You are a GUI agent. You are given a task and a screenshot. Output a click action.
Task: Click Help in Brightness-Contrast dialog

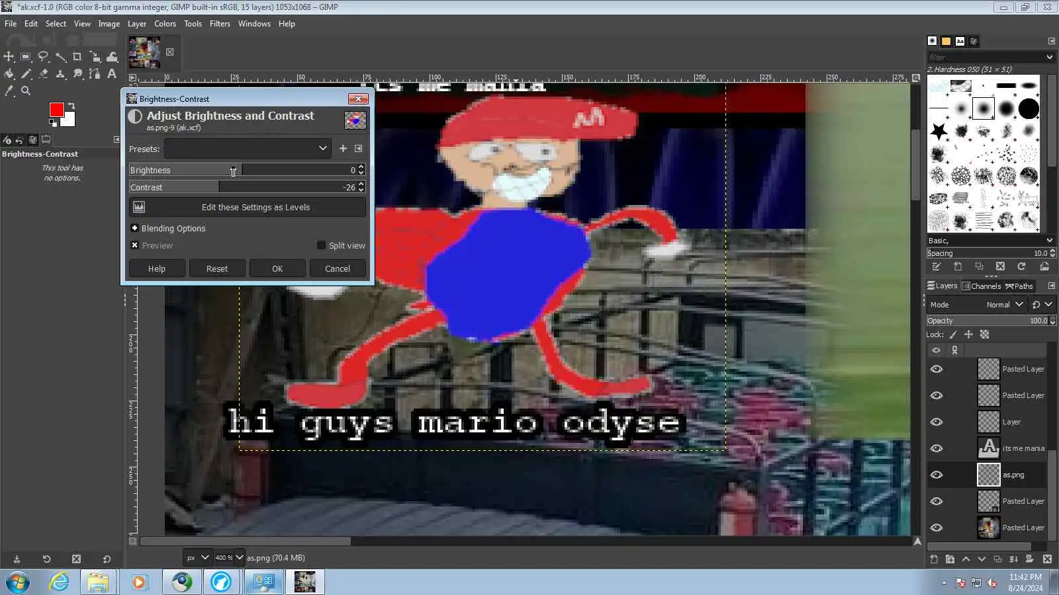click(157, 269)
